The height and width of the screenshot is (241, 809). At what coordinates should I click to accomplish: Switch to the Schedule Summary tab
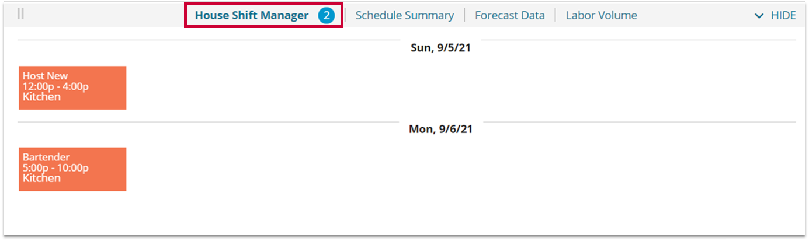(404, 16)
